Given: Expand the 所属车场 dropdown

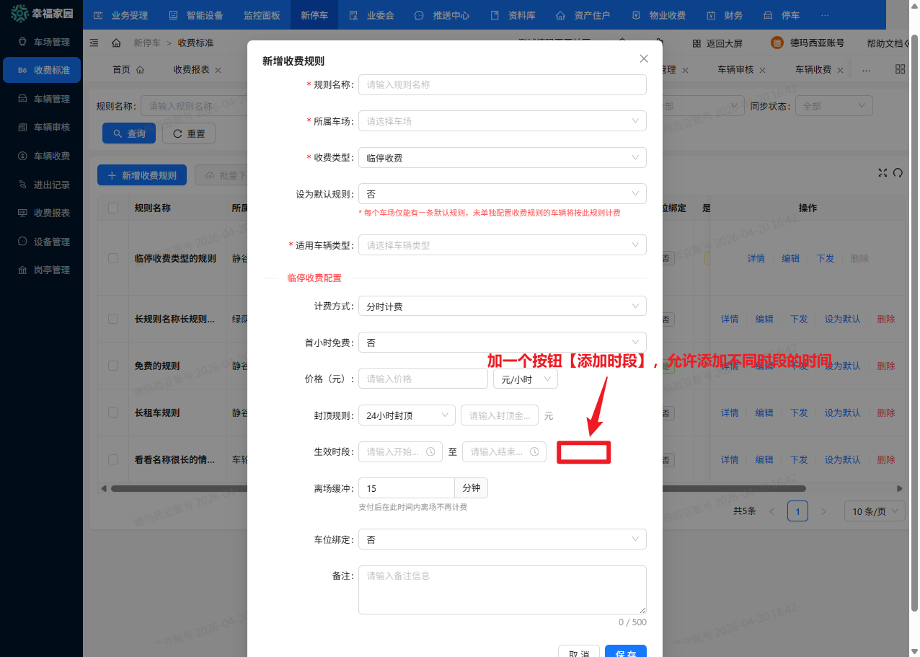Looking at the screenshot, I should click(x=502, y=121).
